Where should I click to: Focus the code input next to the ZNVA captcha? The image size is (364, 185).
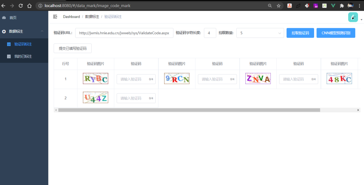[x=299, y=79]
